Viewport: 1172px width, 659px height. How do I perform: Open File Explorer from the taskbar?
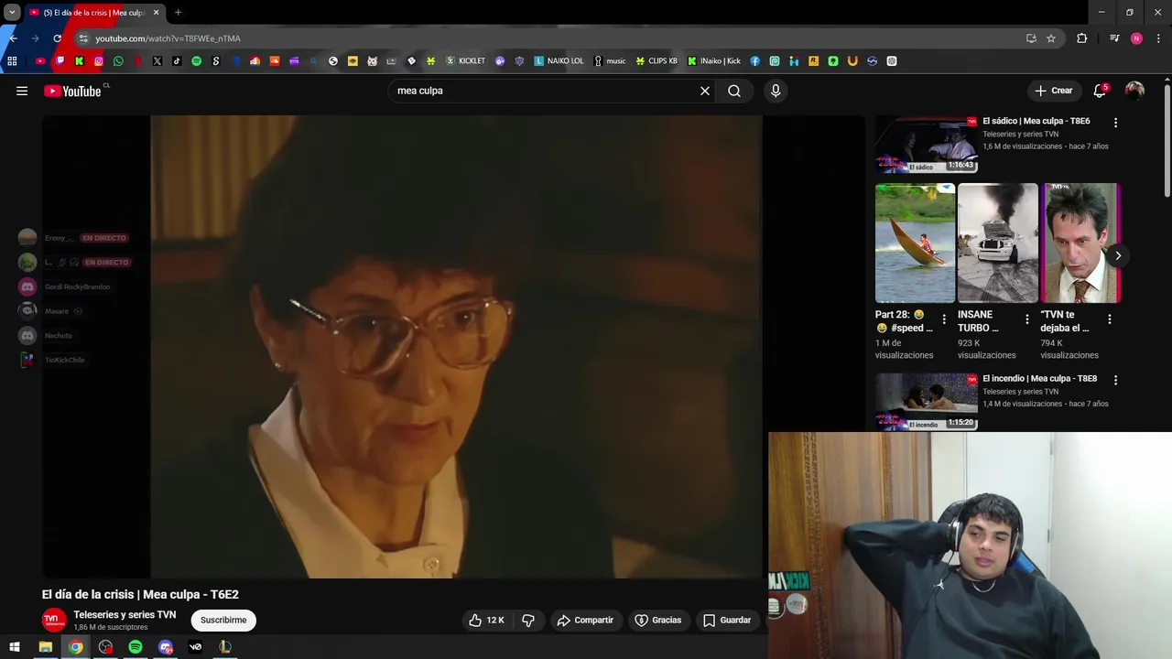pos(45,647)
